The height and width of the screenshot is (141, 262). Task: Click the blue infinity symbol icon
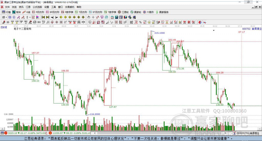(204, 22)
